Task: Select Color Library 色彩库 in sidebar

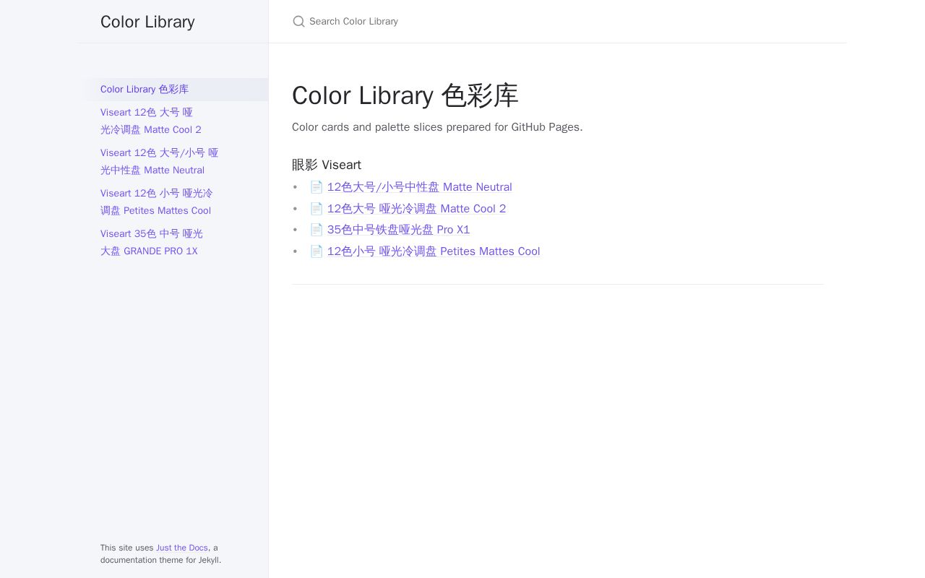Action: pyautogui.click(x=173, y=90)
